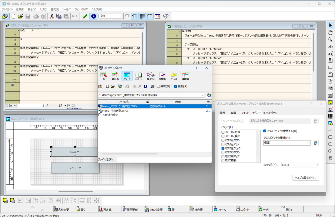
Task: Expand the マウスポインタの種類 dropdown
Action: (x=308, y=143)
